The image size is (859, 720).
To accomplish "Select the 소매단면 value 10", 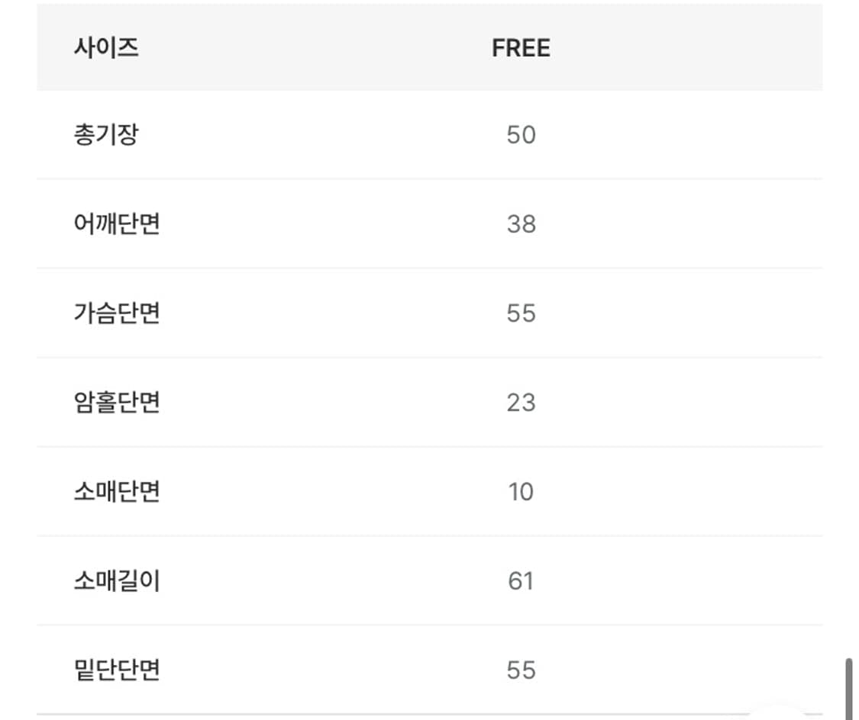I will (x=521, y=492).
